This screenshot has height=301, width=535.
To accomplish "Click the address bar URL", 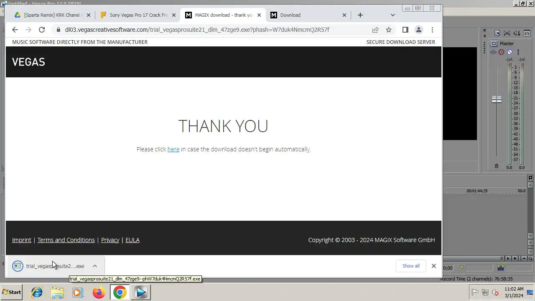I will tap(197, 30).
